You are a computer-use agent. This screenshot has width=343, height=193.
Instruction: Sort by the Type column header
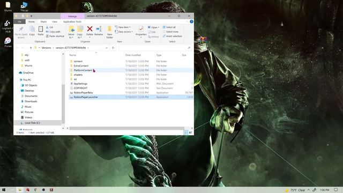[159, 55]
